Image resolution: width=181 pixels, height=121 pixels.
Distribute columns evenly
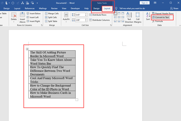coord(100,20)
